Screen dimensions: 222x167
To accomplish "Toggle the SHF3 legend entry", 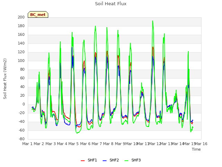I will [x=133, y=160].
